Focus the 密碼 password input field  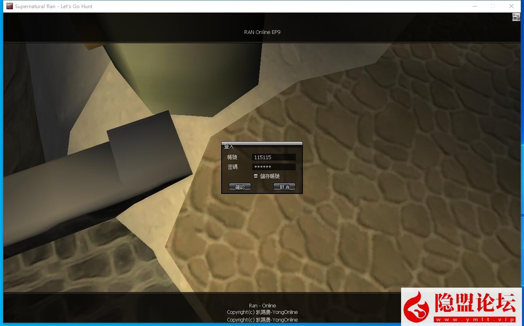click(274, 167)
